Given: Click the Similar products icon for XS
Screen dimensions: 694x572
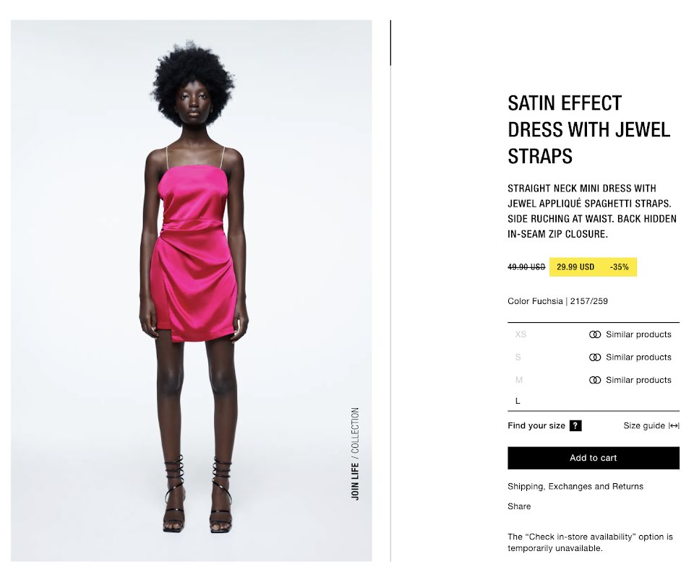Looking at the screenshot, I should point(595,334).
